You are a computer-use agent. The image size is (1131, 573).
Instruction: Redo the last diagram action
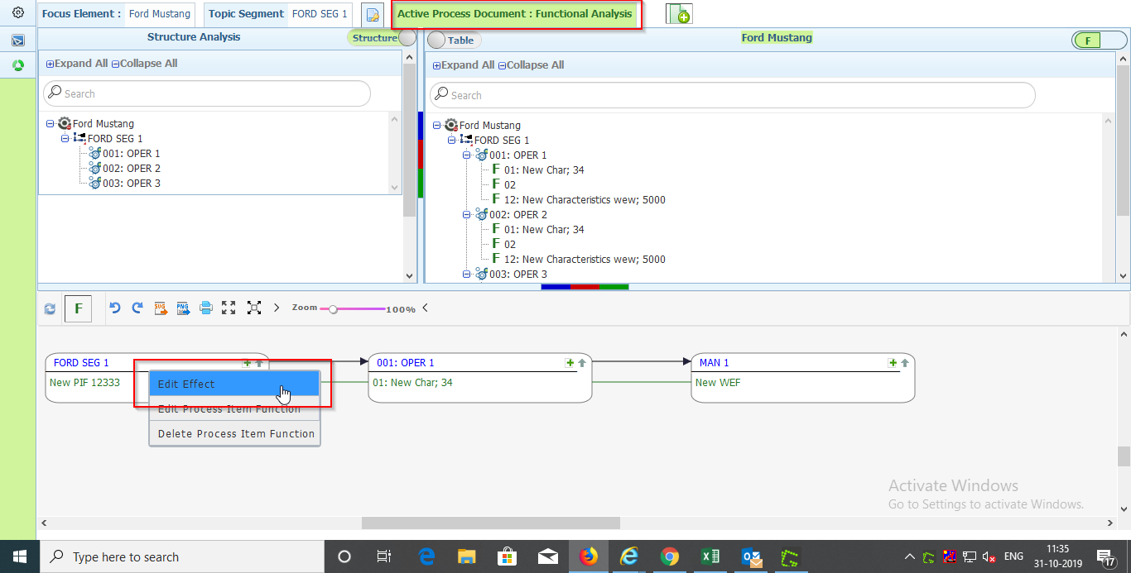coord(137,308)
